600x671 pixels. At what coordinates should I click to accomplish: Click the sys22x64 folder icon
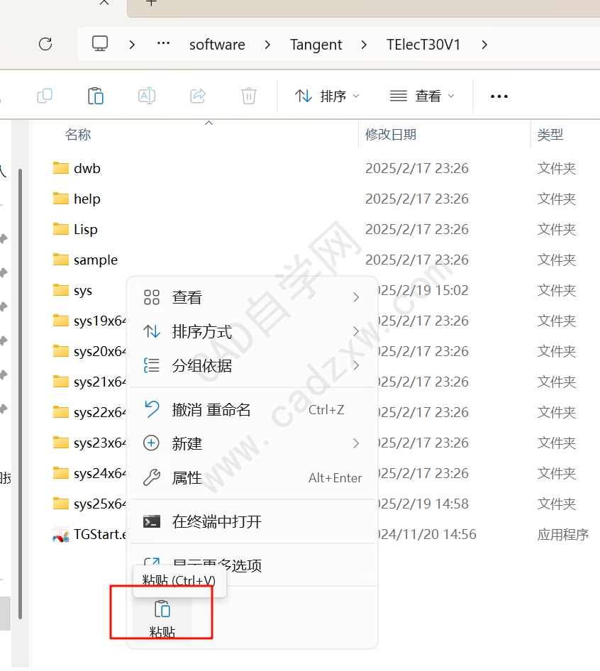61,412
